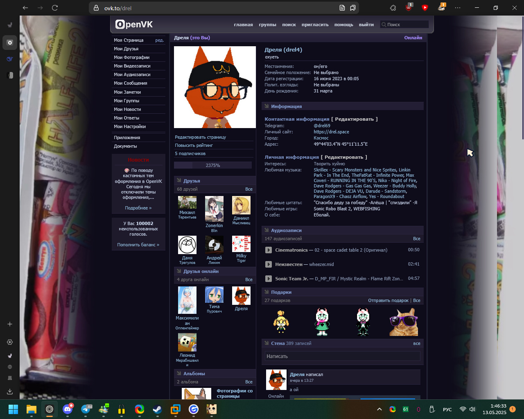Open browser extensions puzzle icon
Viewport: 524px width, 419px height.
click(x=393, y=8)
